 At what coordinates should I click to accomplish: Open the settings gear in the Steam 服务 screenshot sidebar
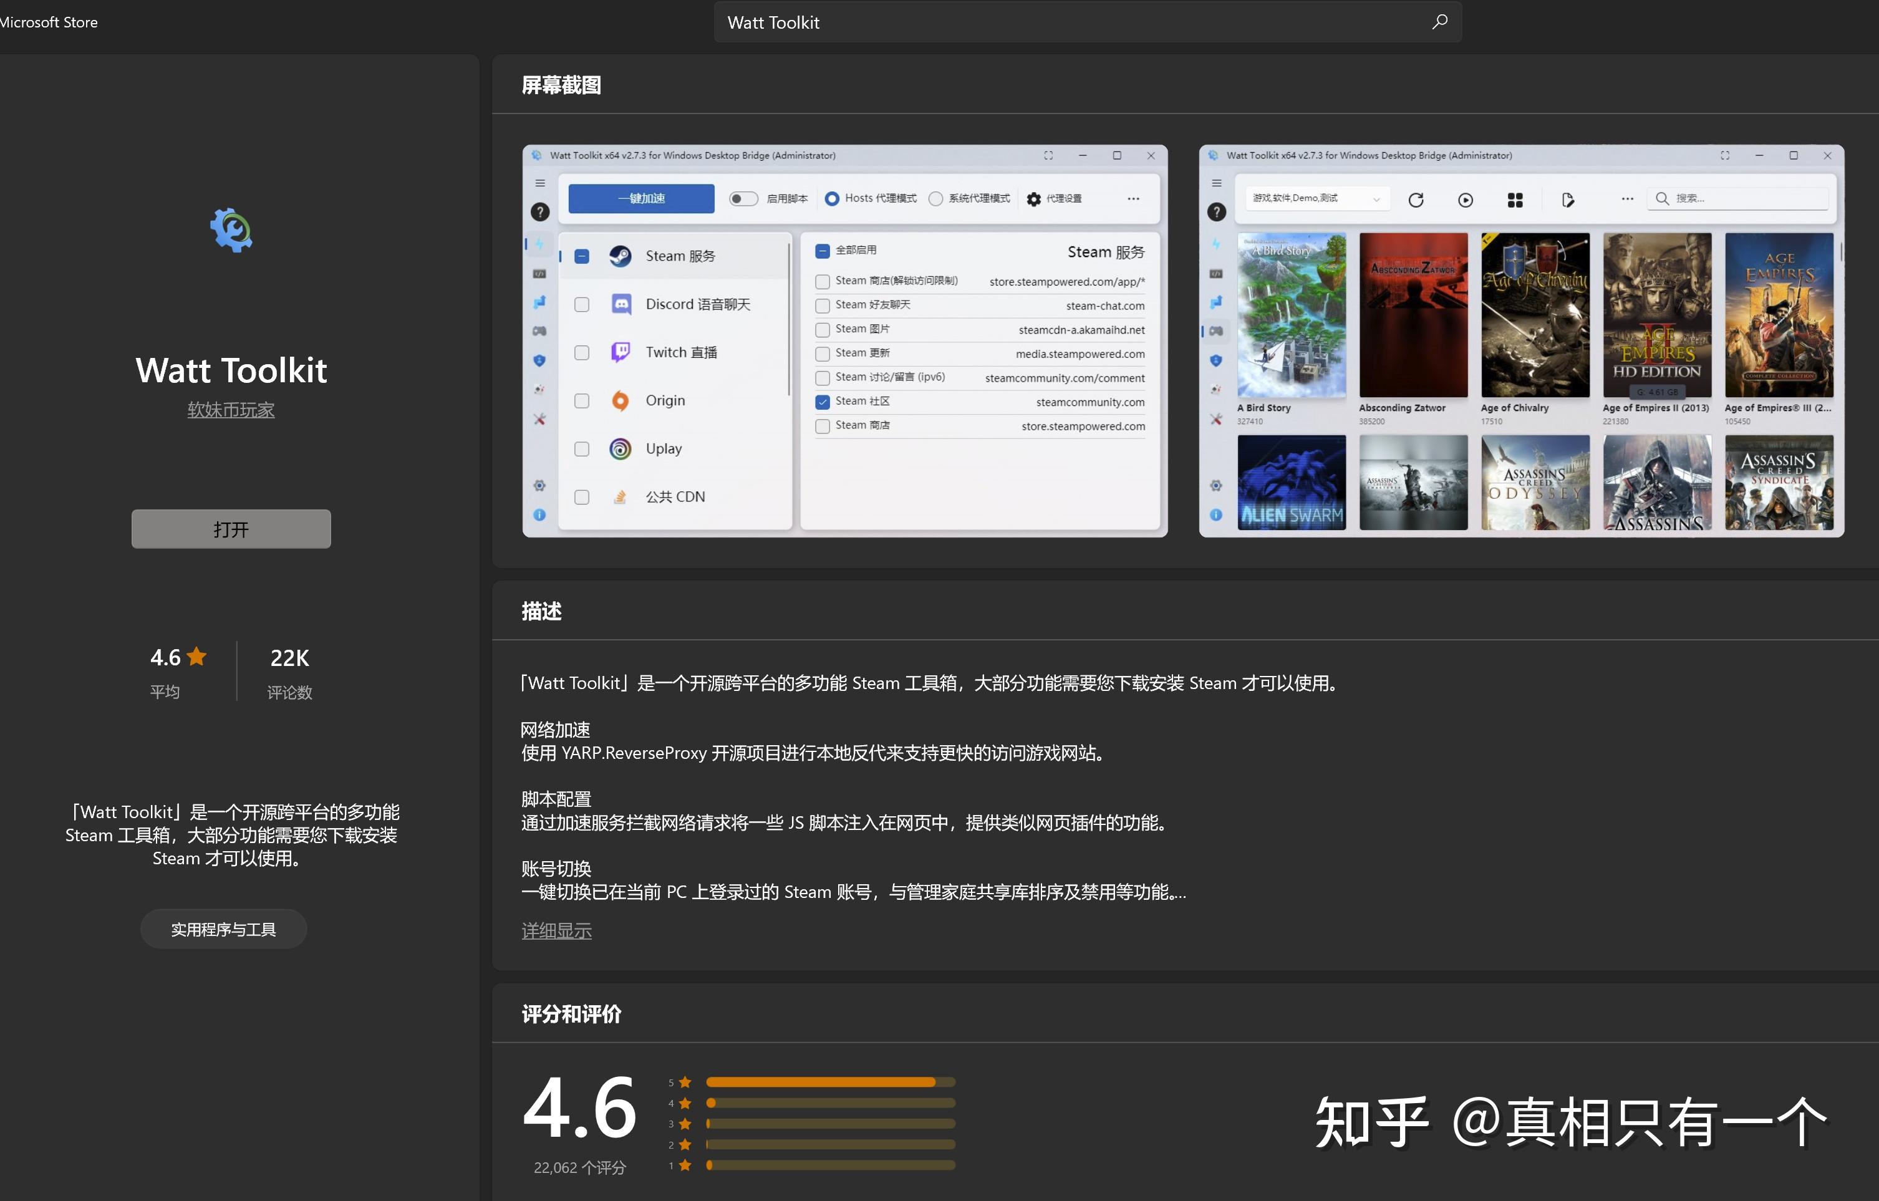tap(539, 485)
